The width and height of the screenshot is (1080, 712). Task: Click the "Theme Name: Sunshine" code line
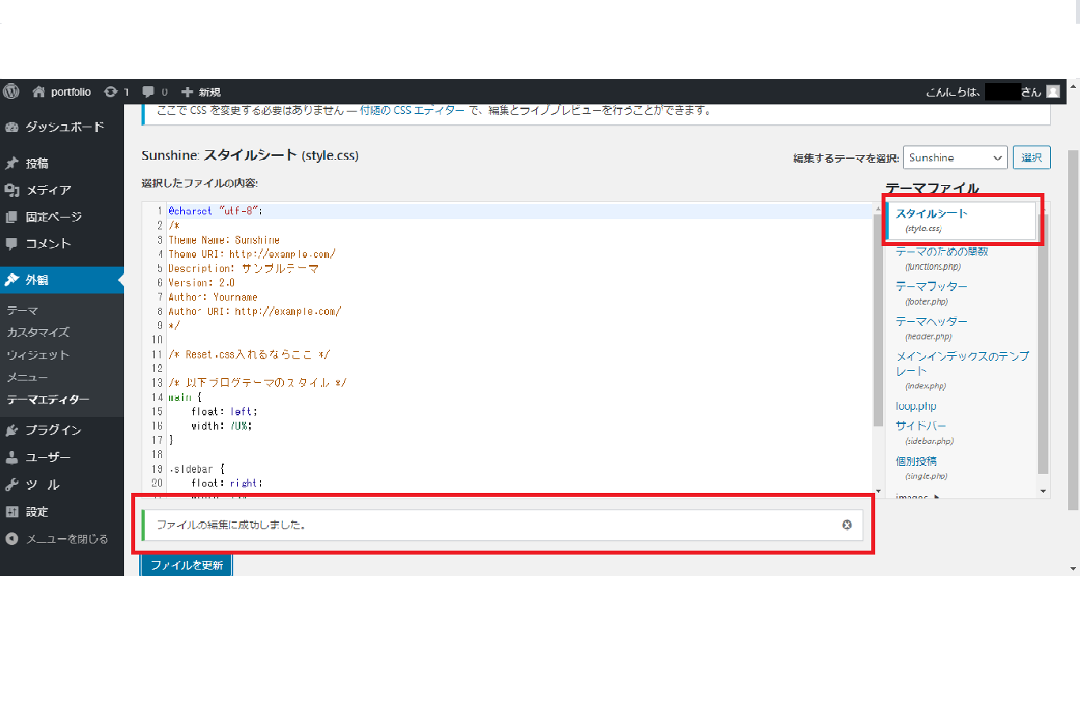224,240
